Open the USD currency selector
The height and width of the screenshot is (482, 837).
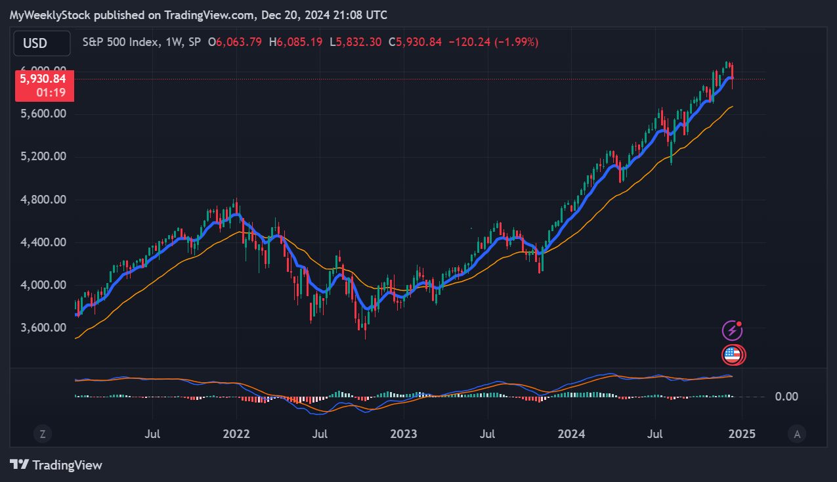[42, 43]
